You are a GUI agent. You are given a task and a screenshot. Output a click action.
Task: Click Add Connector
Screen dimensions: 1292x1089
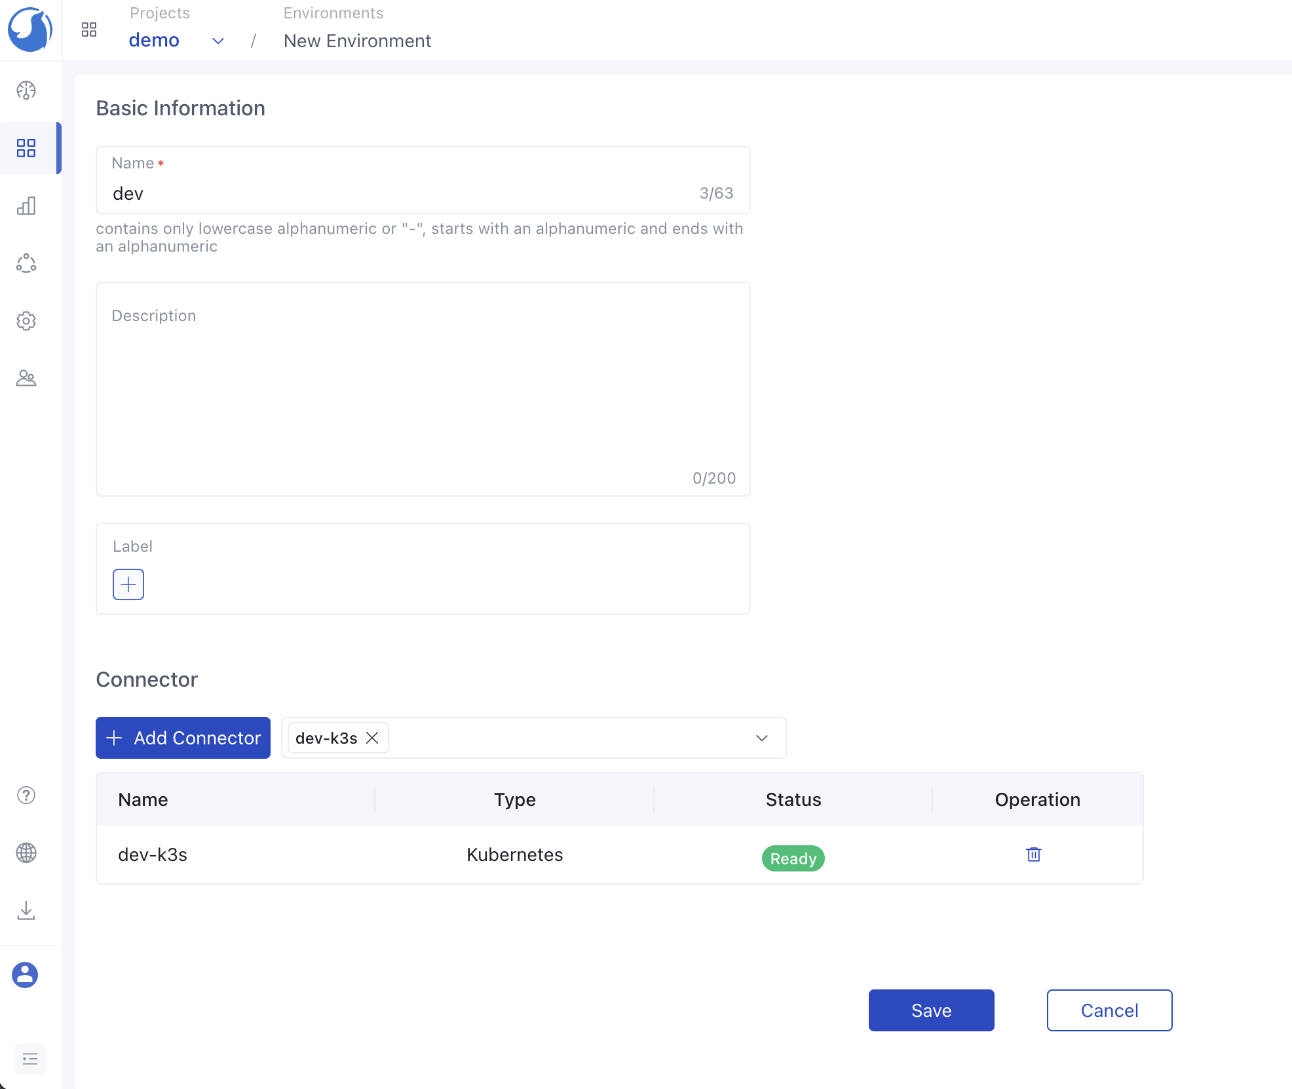click(x=182, y=738)
